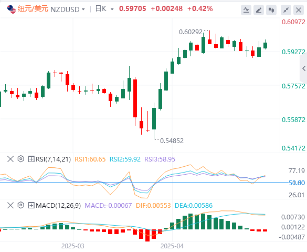Switch chart type via candlestick icon

(x=271, y=10)
